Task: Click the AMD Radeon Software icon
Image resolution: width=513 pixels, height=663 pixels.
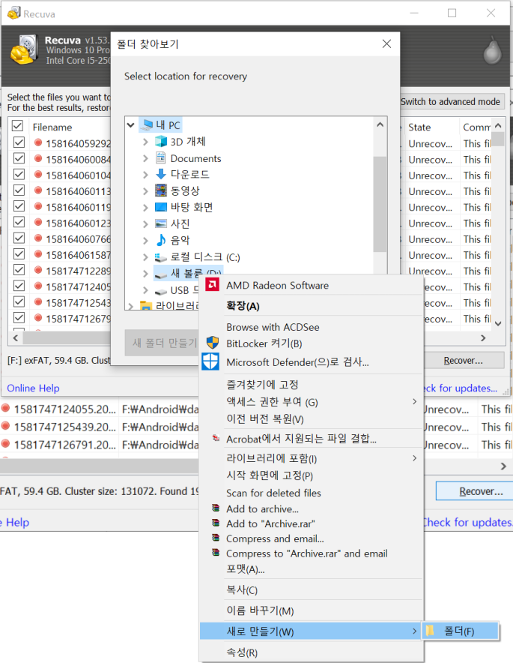Action: [212, 284]
